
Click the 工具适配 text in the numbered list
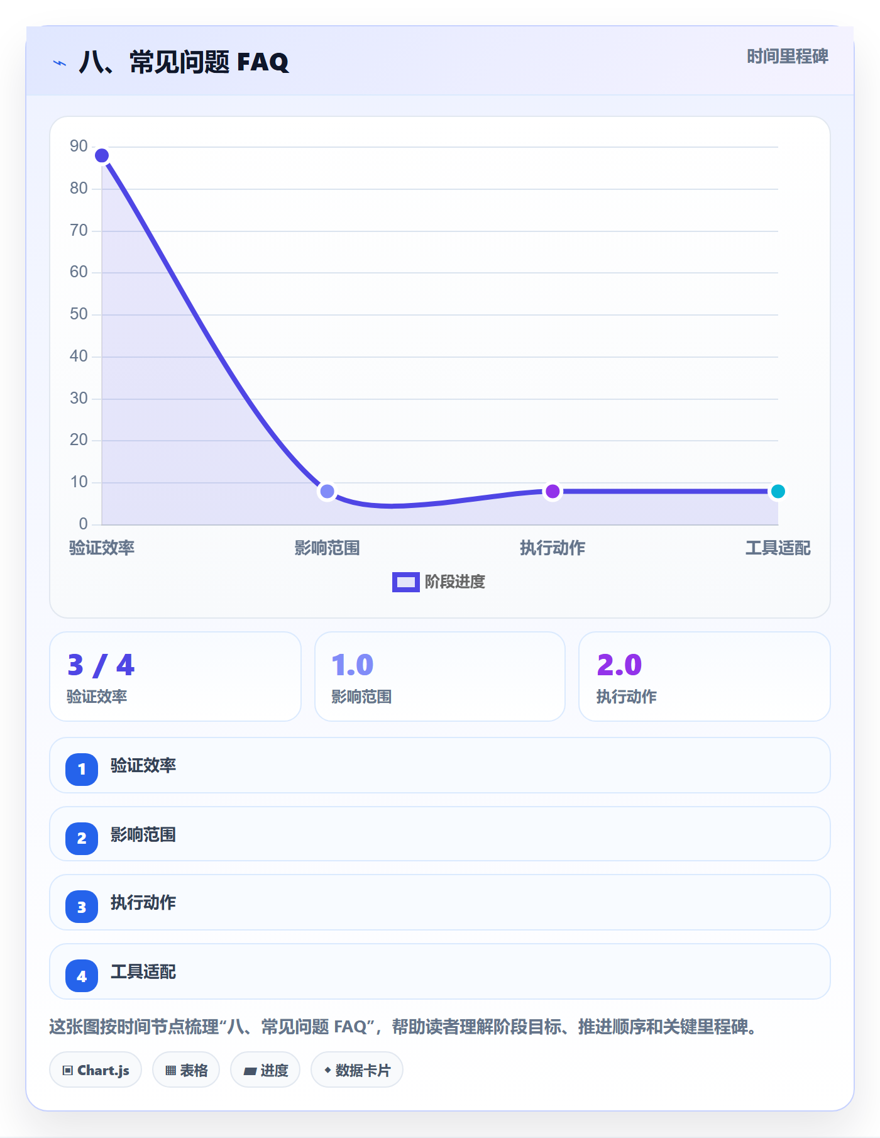pos(143,972)
